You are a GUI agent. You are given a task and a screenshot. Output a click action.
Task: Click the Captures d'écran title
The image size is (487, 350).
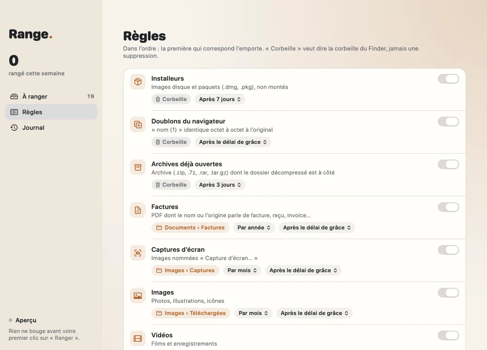(x=178, y=249)
